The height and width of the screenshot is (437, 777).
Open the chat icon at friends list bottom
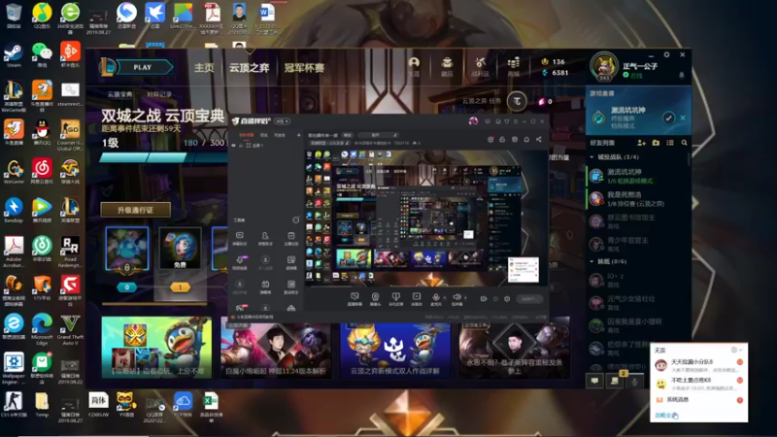(594, 381)
